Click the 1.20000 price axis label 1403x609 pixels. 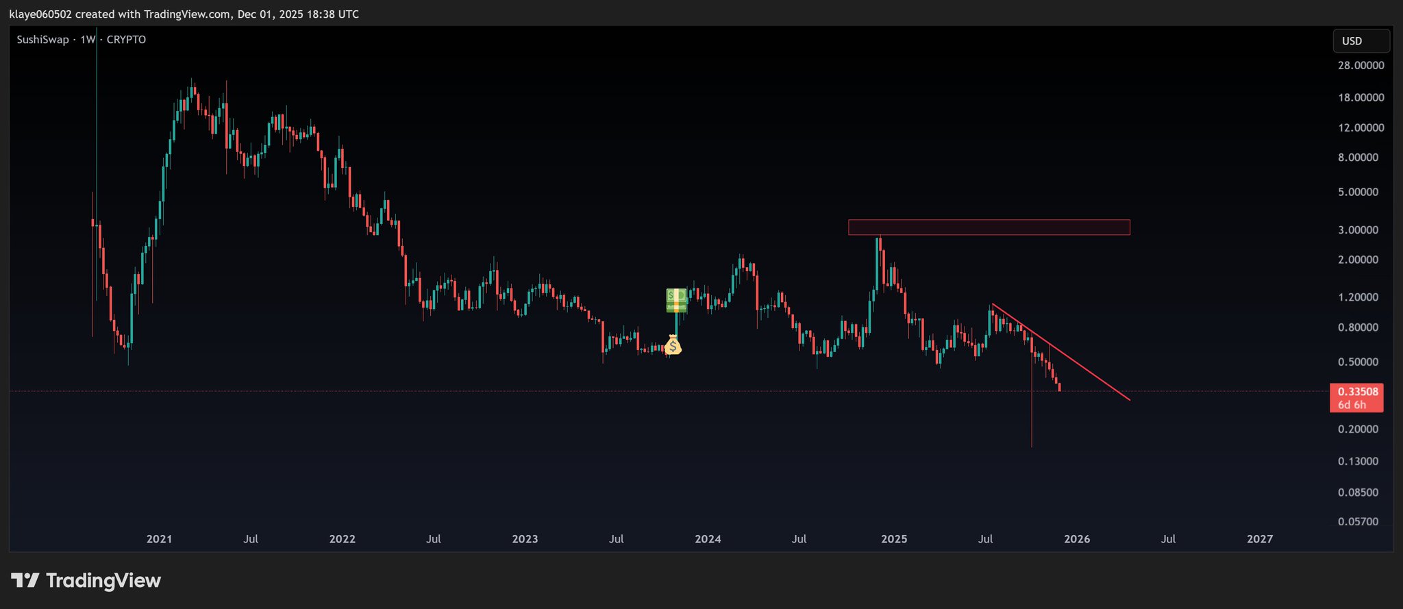click(x=1358, y=297)
